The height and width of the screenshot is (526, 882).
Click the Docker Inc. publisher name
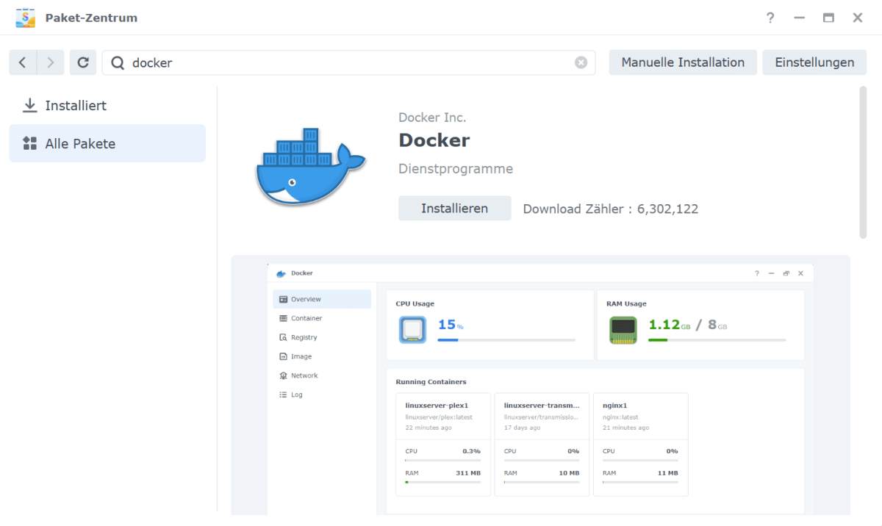(x=432, y=118)
